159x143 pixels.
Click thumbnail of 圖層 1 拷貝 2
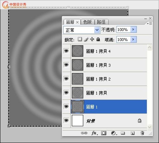(x=78, y=79)
